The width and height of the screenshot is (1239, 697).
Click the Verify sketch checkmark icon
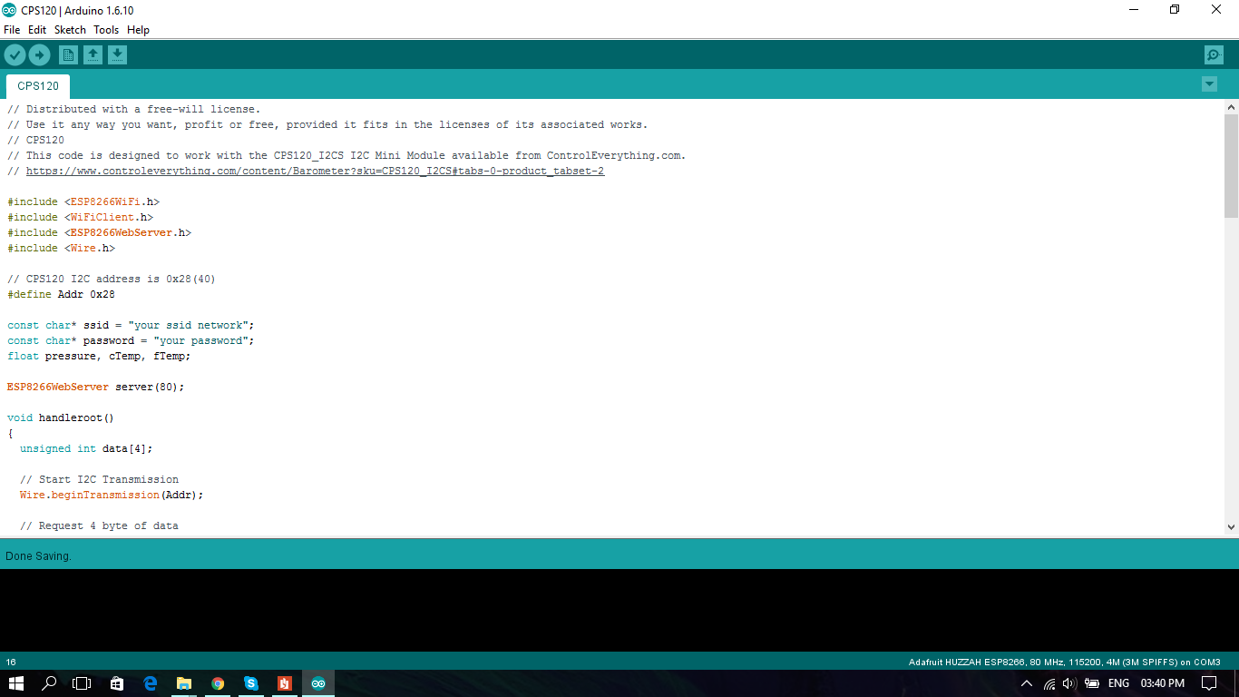(15, 55)
